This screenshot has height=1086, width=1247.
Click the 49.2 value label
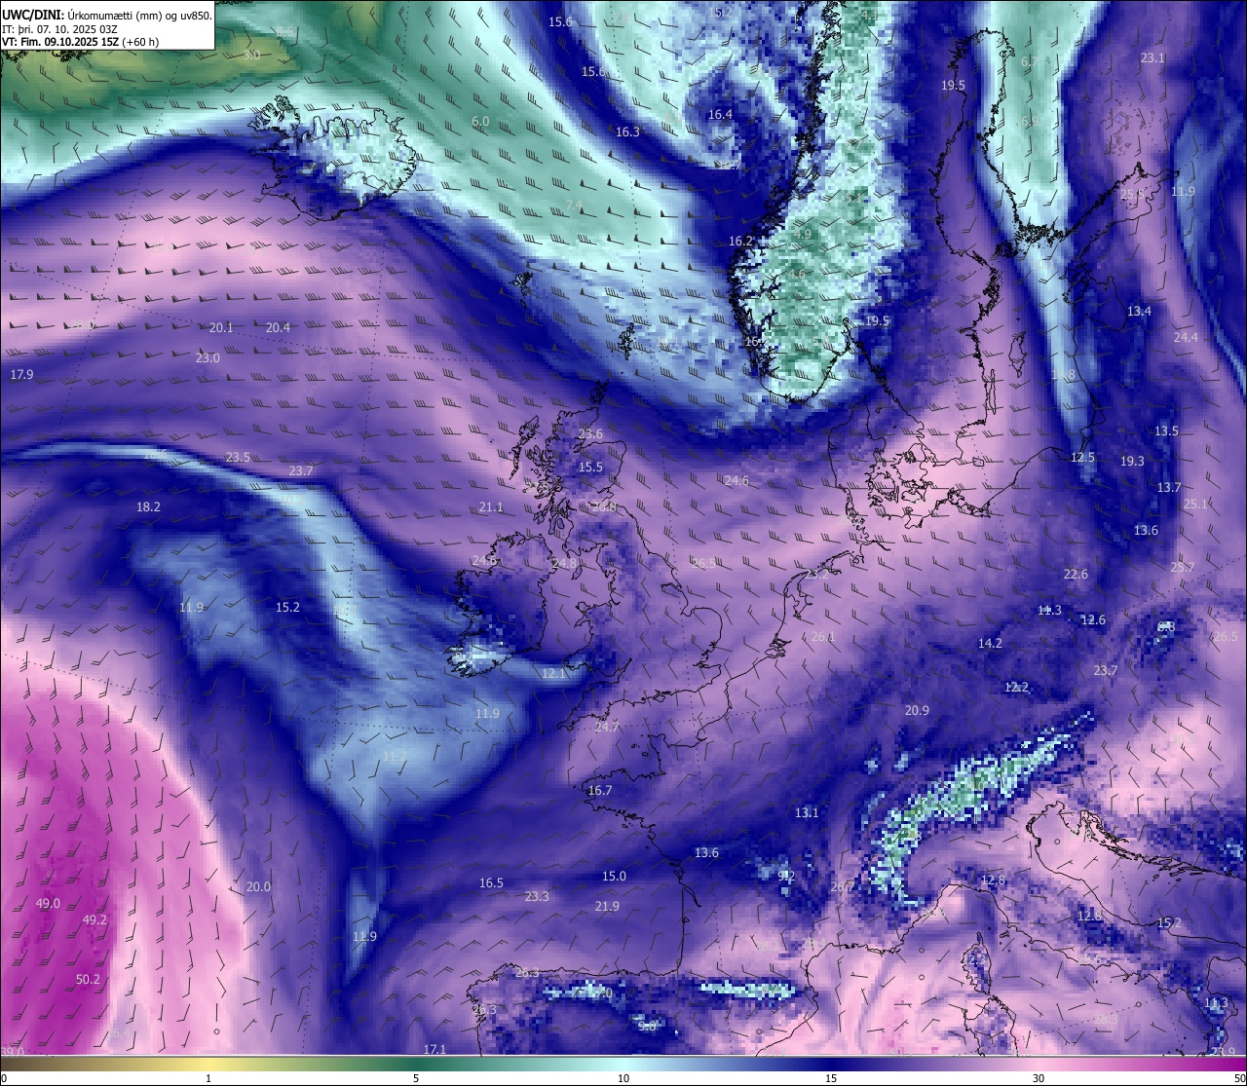[94, 919]
